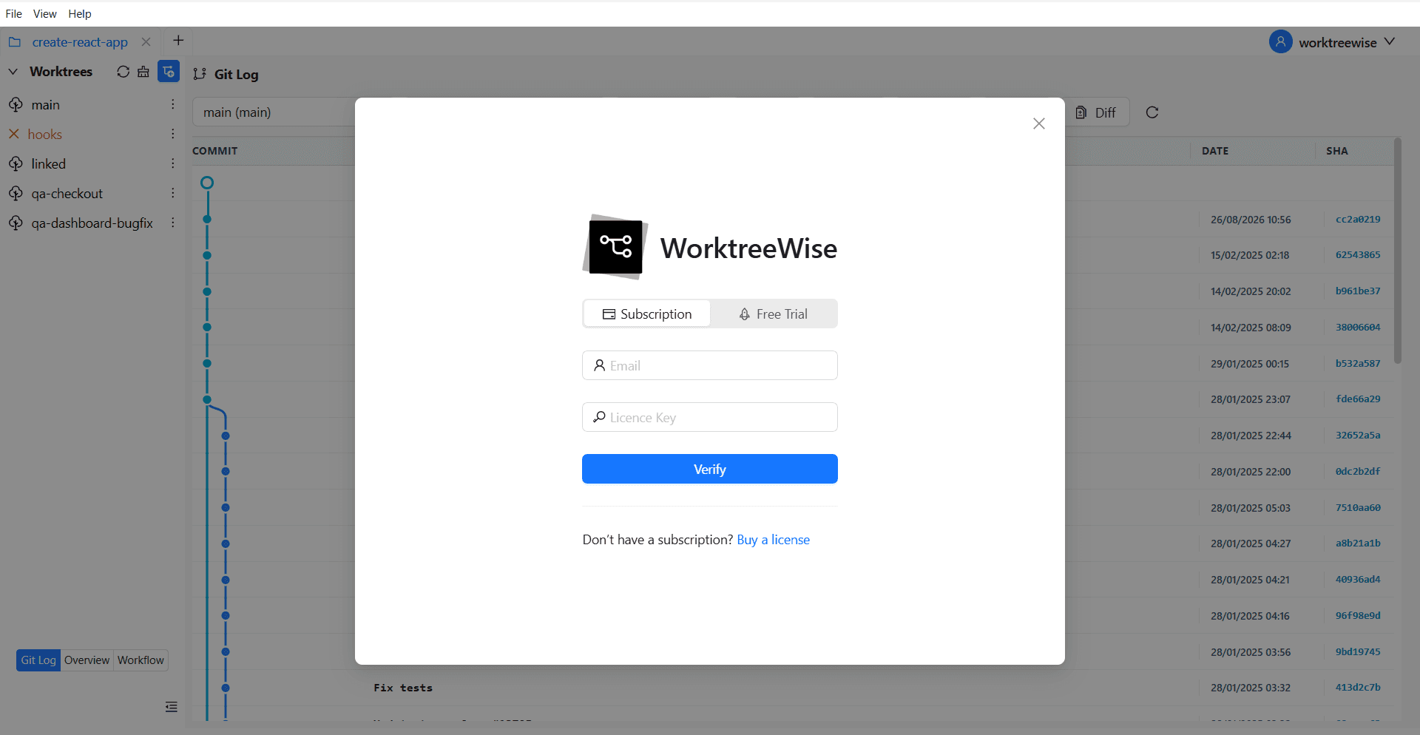The image size is (1420, 735).
Task: Open more options for linked worktree
Action: (x=173, y=164)
